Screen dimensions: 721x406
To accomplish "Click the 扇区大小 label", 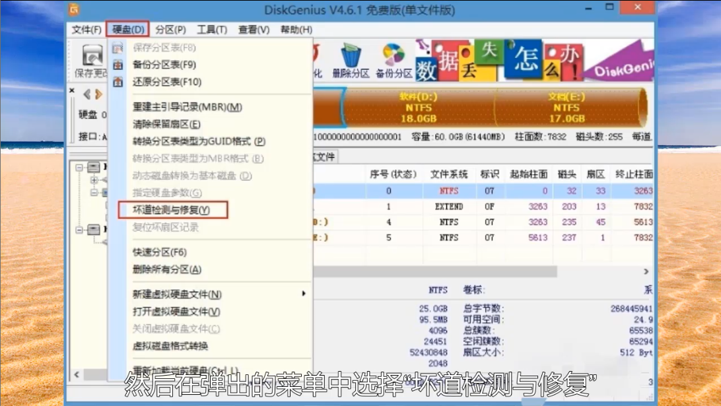I will (483, 353).
